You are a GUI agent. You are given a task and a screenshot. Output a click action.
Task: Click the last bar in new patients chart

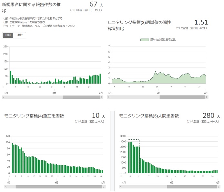[100, 79]
